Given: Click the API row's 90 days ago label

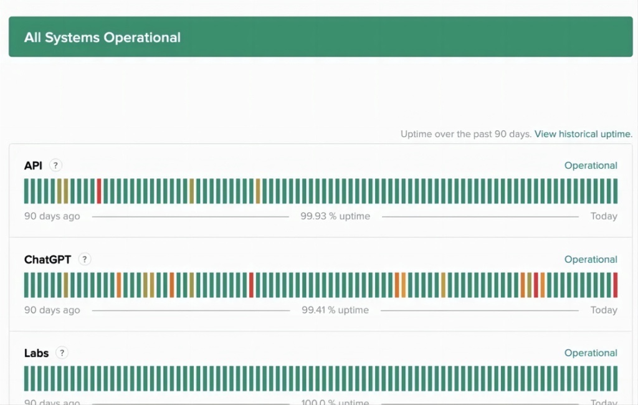Looking at the screenshot, I should coord(52,216).
